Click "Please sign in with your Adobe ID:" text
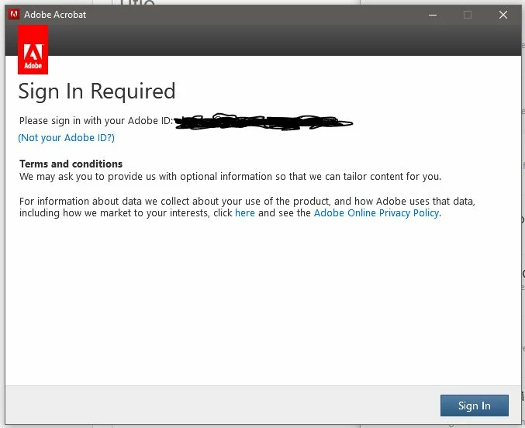Screen dimensions: 525x428 [x=96, y=121]
